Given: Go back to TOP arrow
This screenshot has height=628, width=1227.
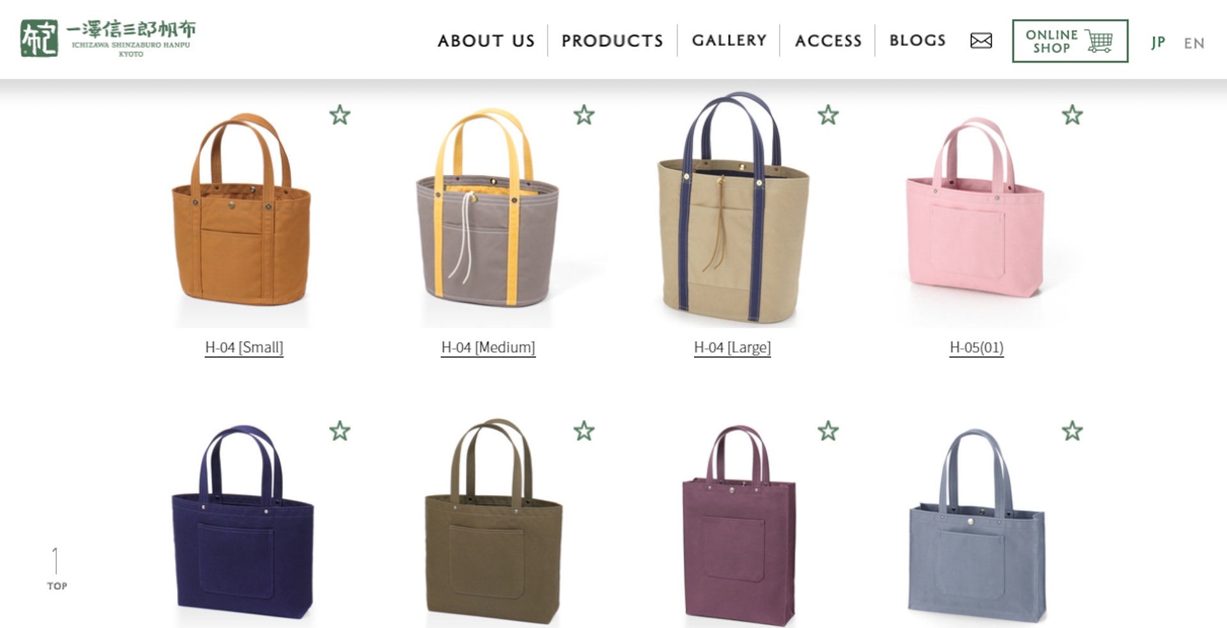Looking at the screenshot, I should tap(56, 569).
